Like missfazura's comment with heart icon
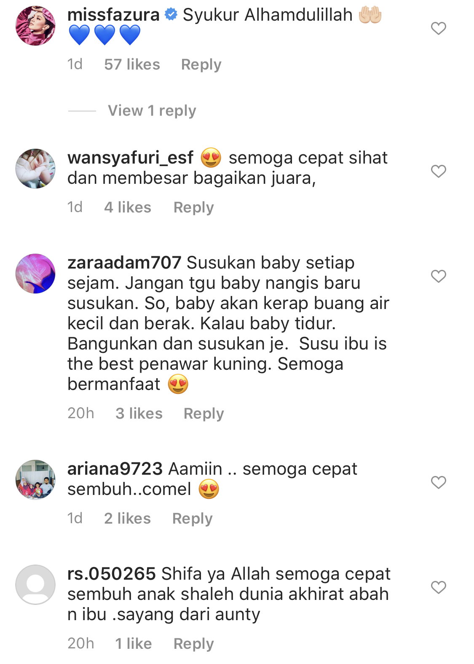Viewport: 474px width, 664px height. pyautogui.click(x=438, y=28)
